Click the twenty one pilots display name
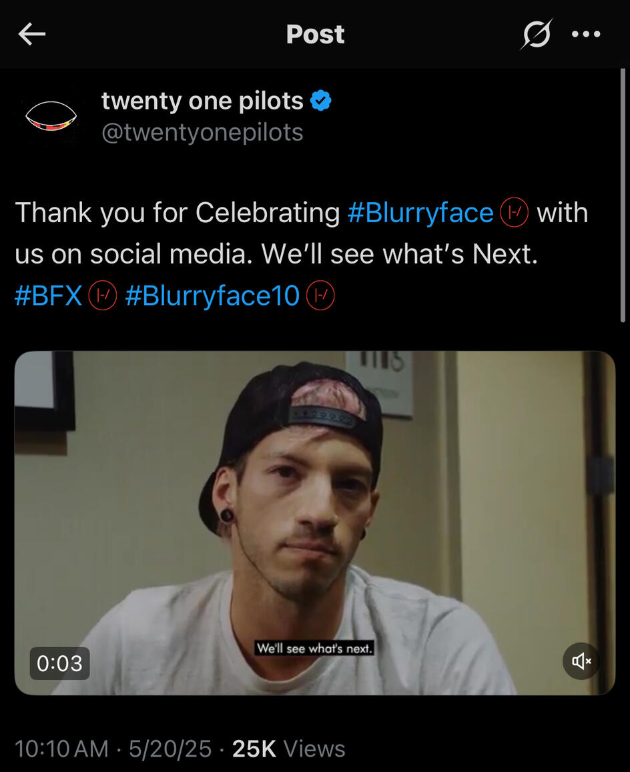Image resolution: width=630 pixels, height=772 pixels. tap(202, 101)
